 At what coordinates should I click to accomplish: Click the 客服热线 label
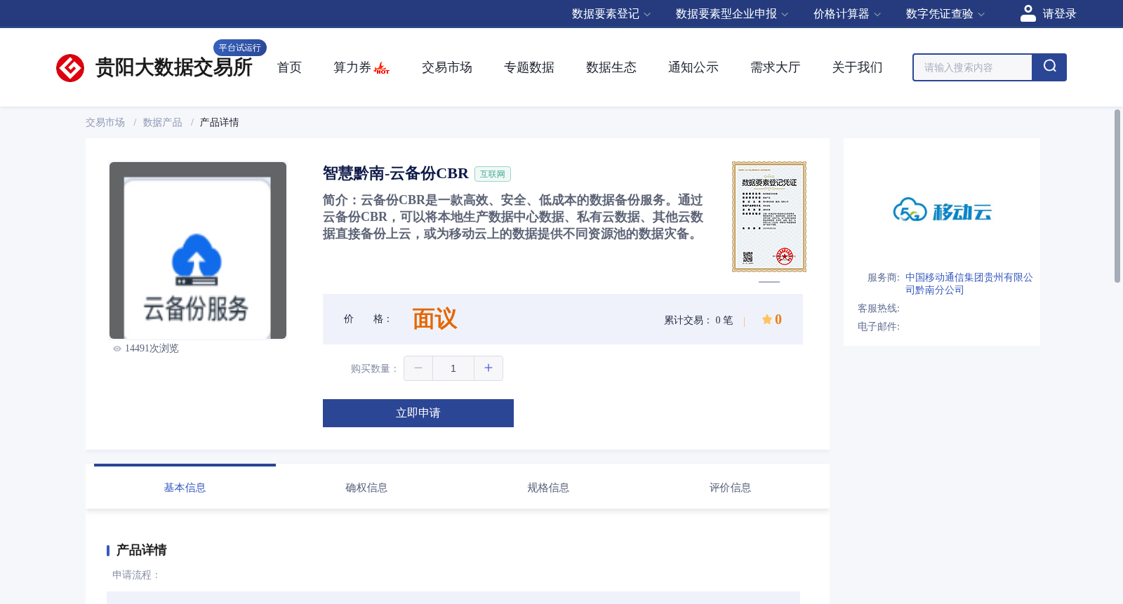click(879, 309)
